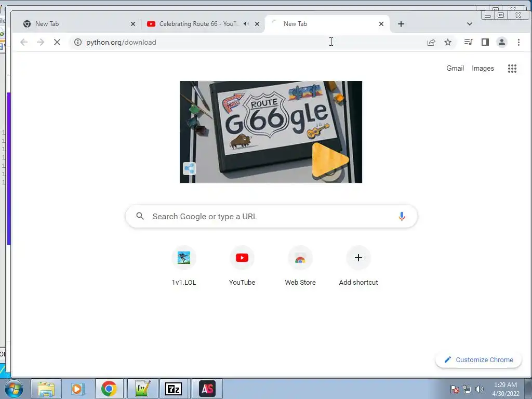Open the Web Store shortcut
532x399 pixels.
[x=300, y=267]
